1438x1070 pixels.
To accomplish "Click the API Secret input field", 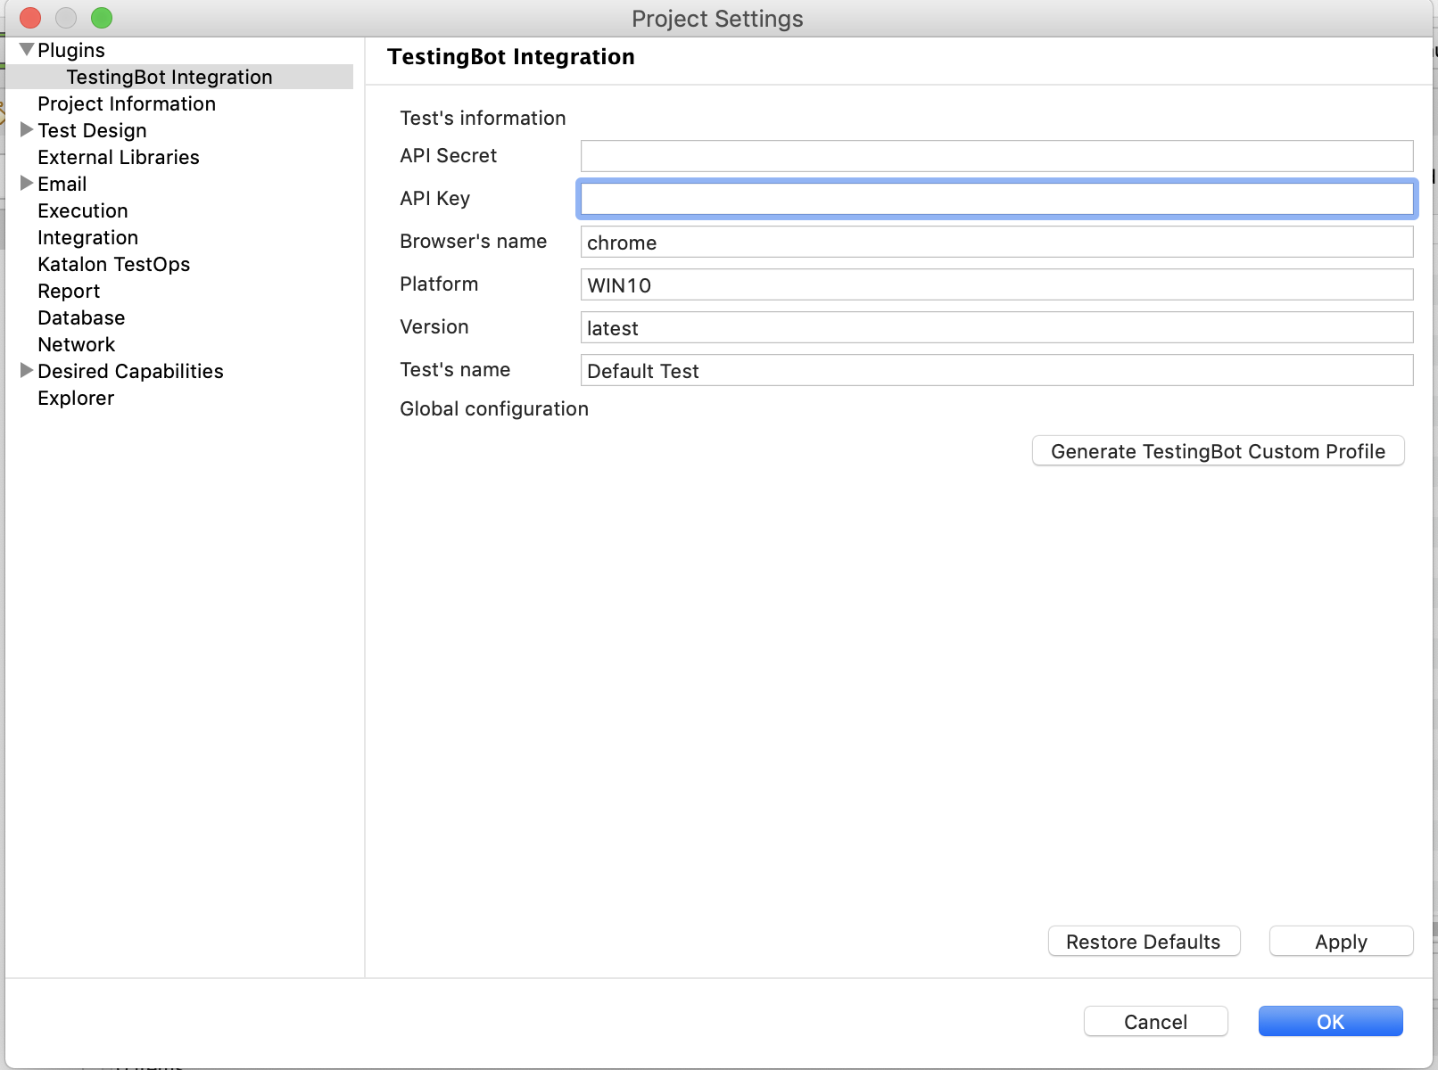I will point(996,156).
